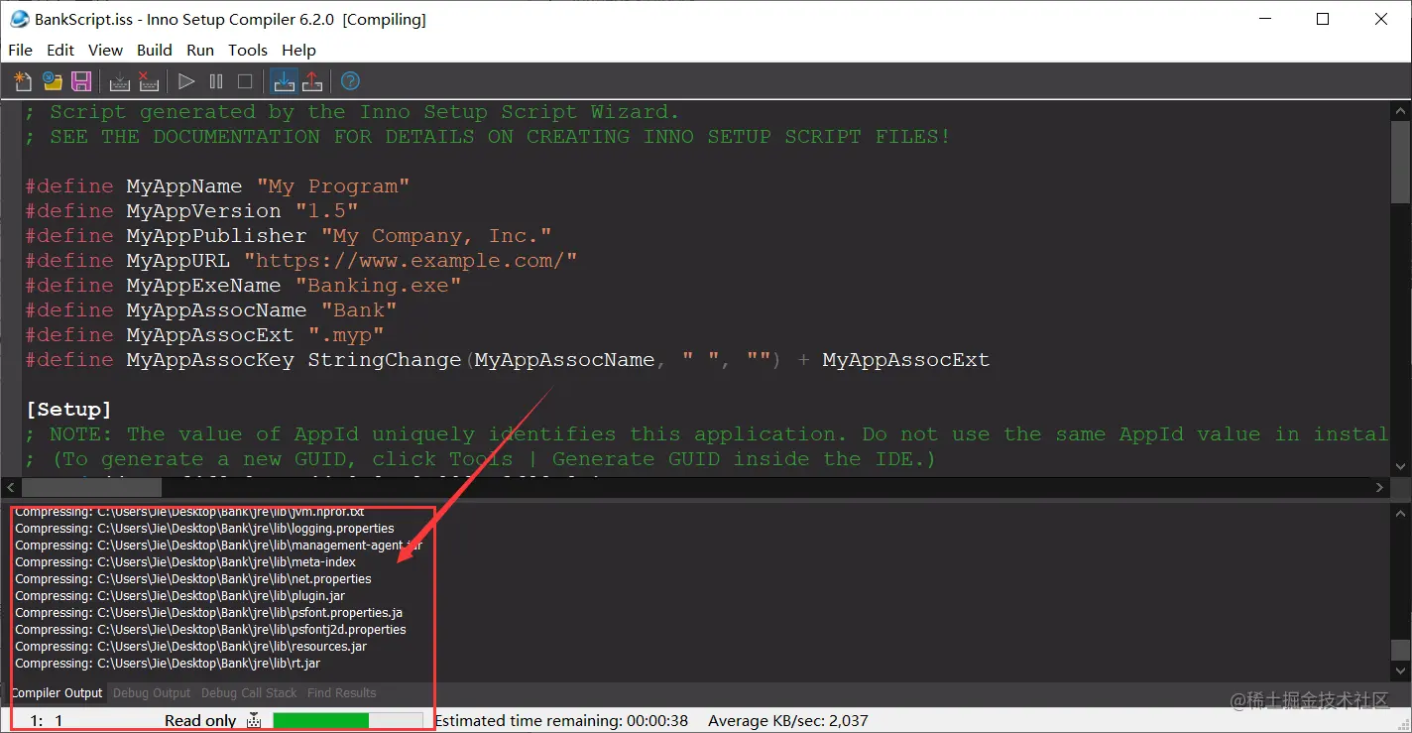The image size is (1412, 733).
Task: Select the Target Setup icon with blue arrow
Action: (x=284, y=81)
